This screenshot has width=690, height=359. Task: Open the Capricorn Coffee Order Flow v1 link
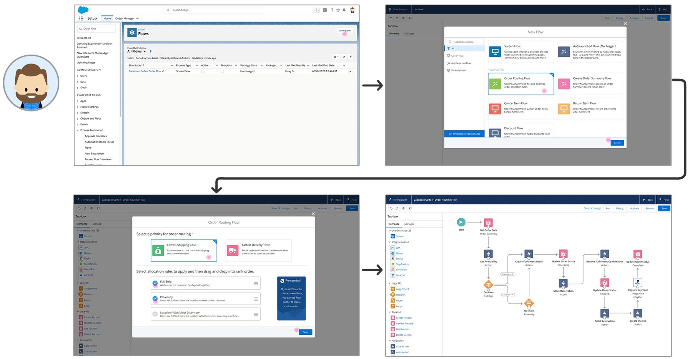click(146, 71)
